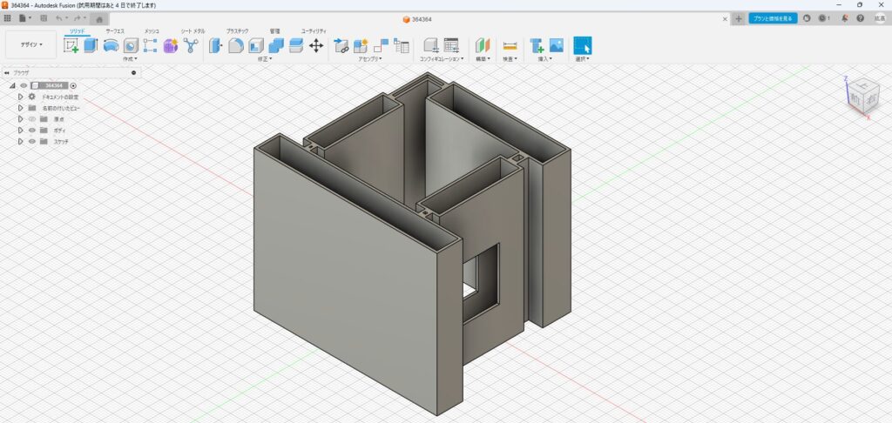Click the Measure tool icon
The height and width of the screenshot is (423, 892).
click(x=510, y=45)
